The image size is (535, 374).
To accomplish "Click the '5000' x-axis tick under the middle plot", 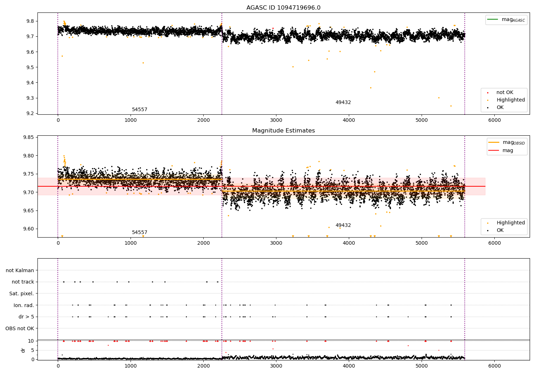I will click(422, 243).
